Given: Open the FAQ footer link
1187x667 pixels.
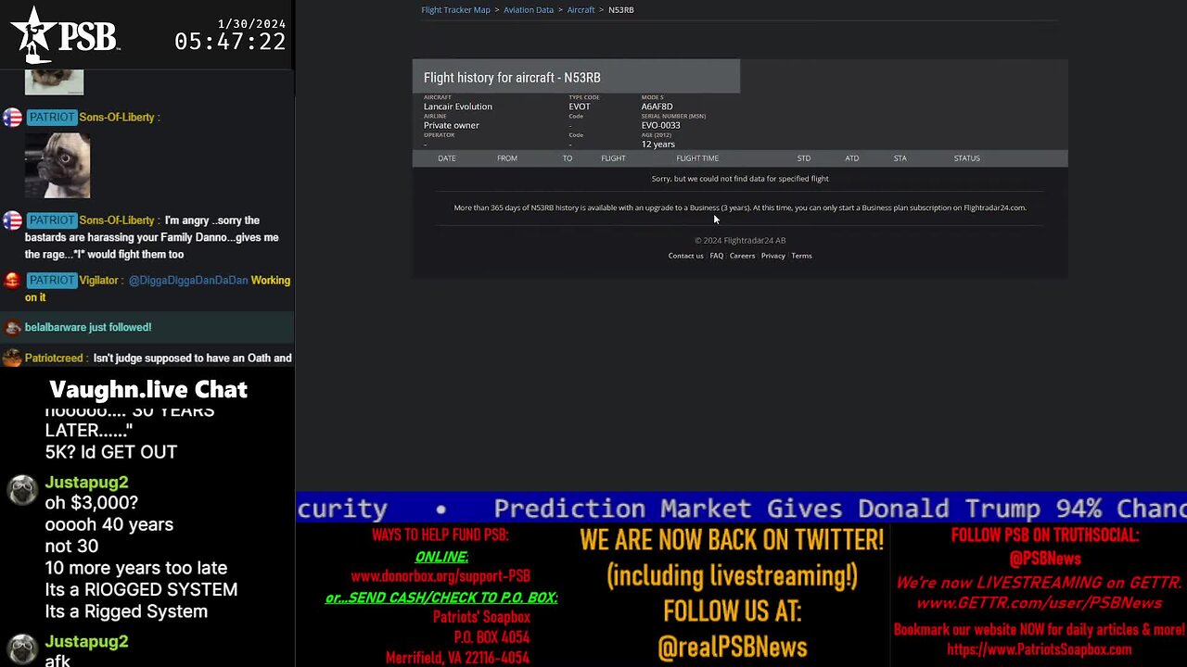Looking at the screenshot, I should click(x=717, y=256).
